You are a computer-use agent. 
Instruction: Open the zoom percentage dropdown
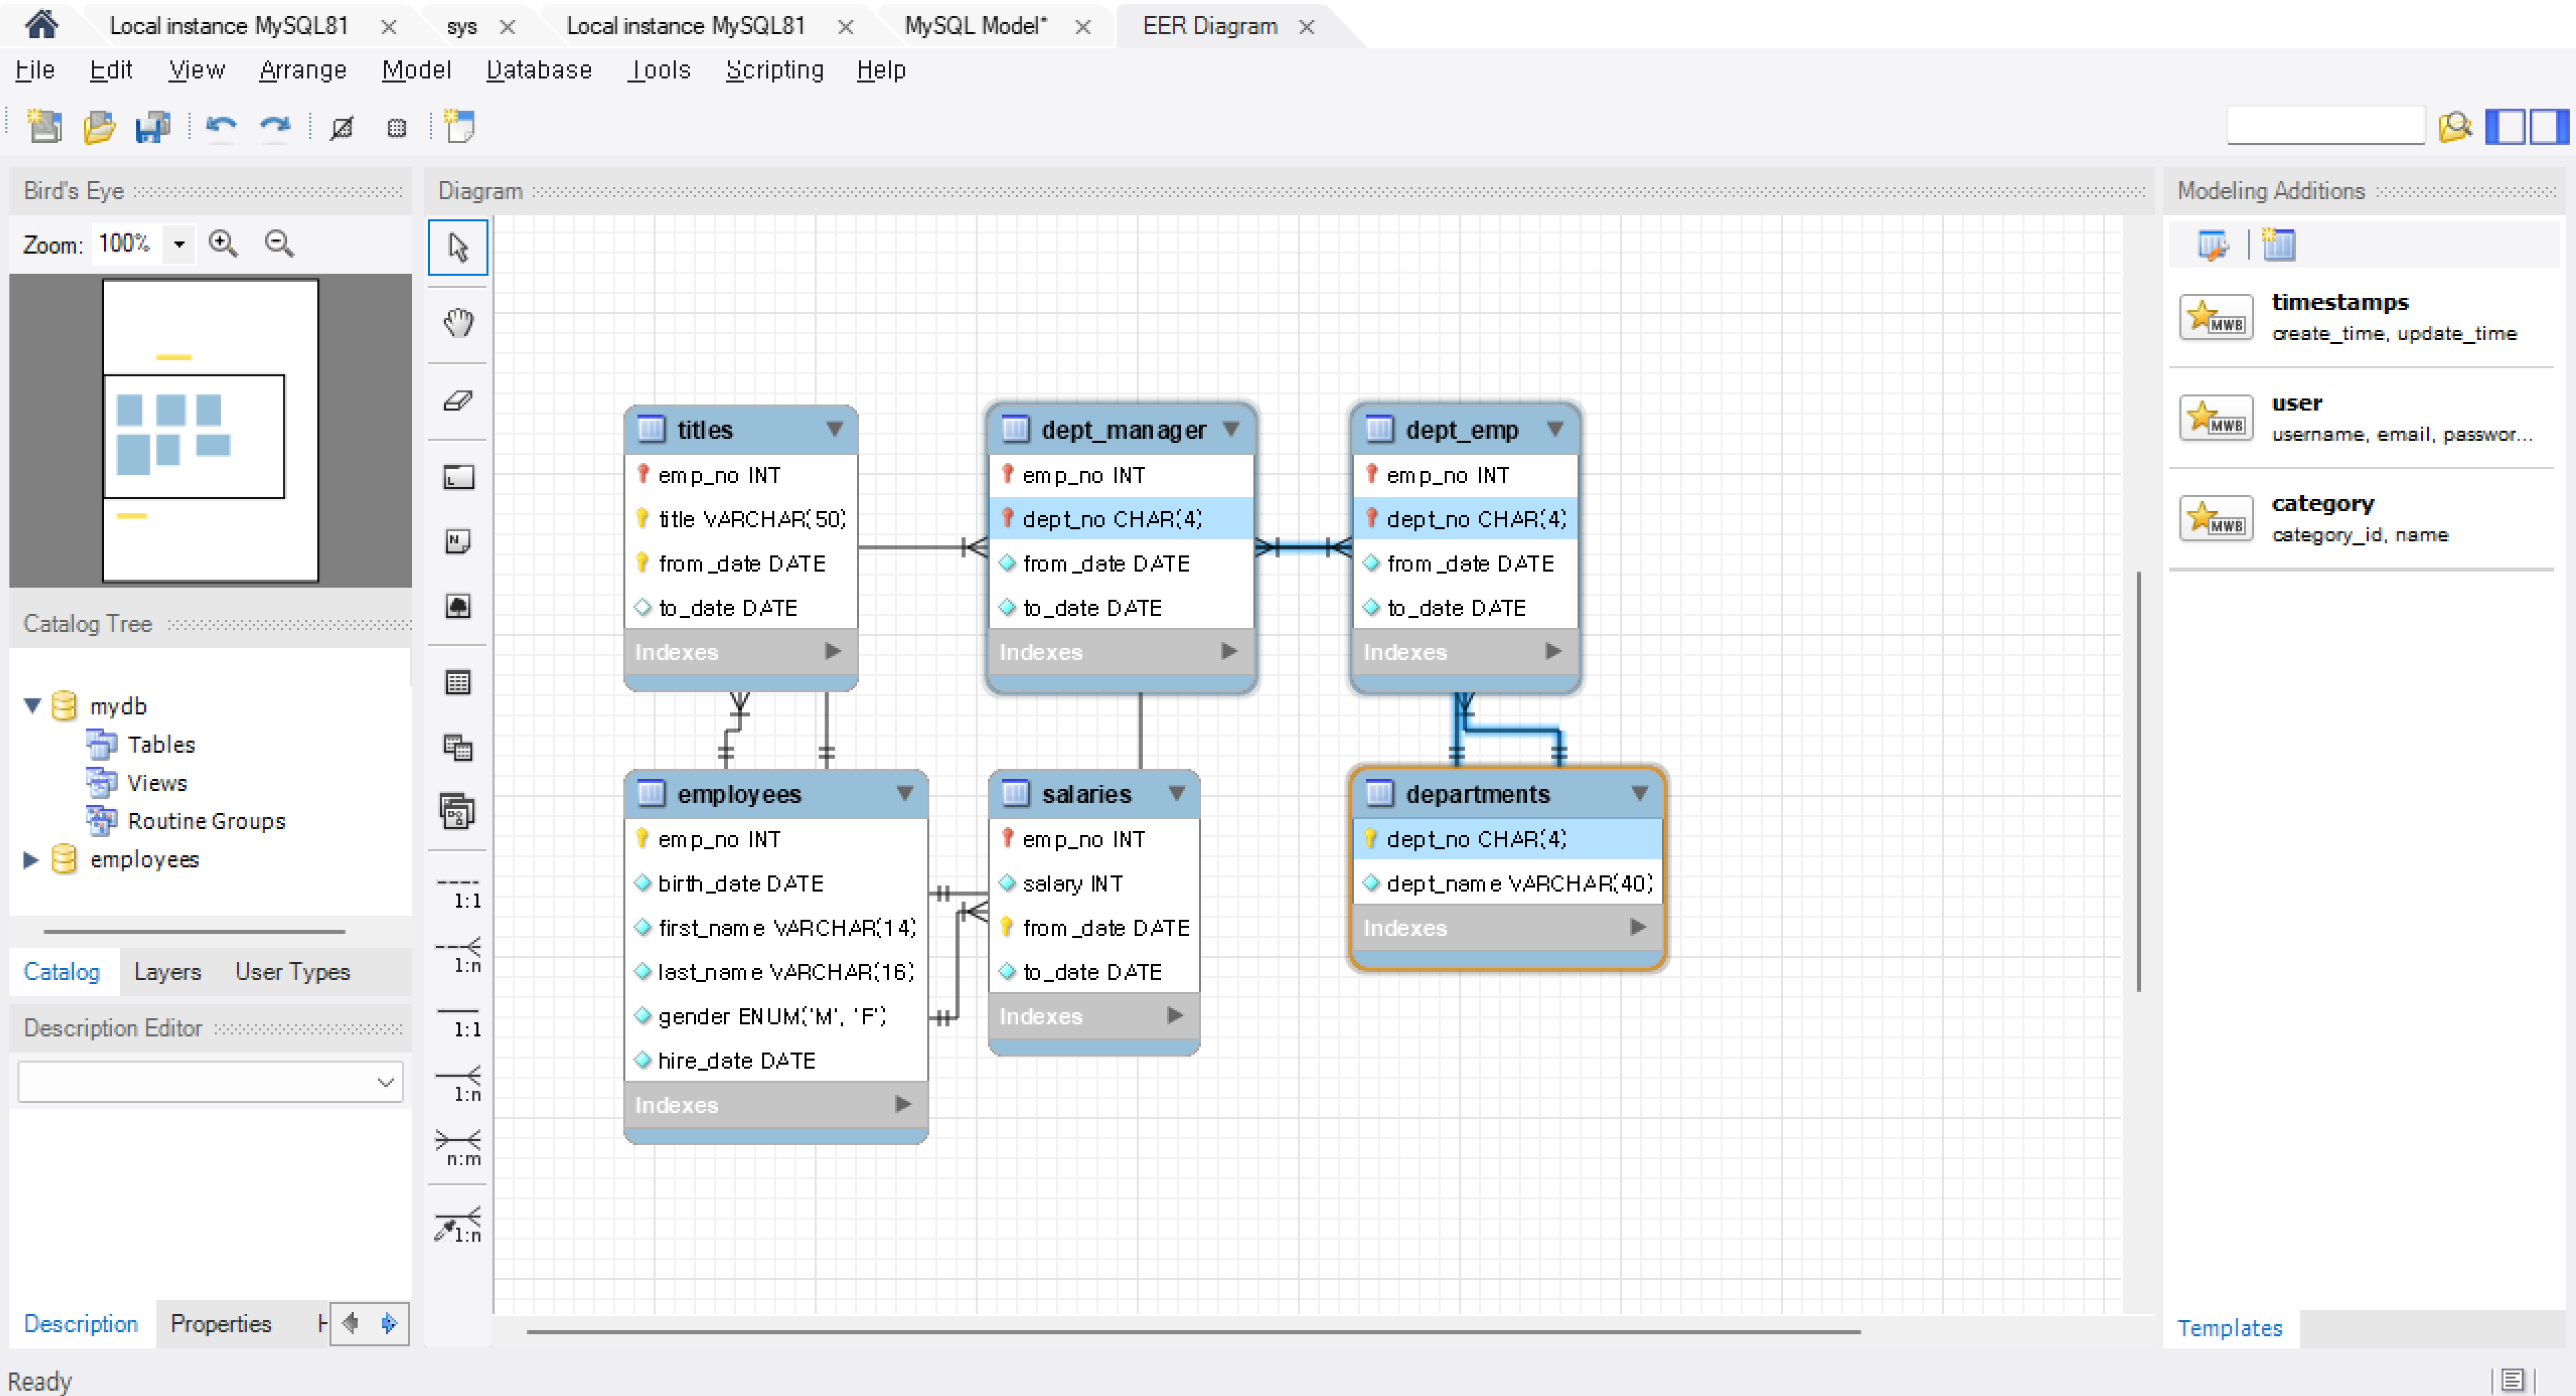[179, 243]
